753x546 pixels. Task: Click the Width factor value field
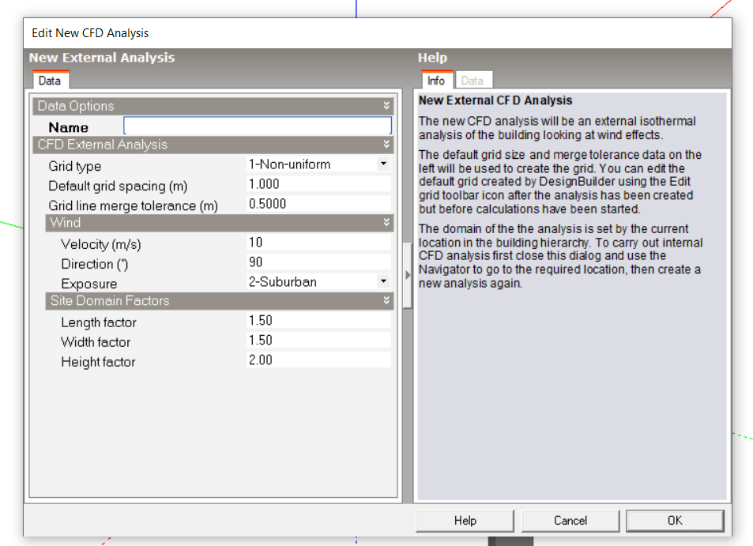[x=318, y=341]
